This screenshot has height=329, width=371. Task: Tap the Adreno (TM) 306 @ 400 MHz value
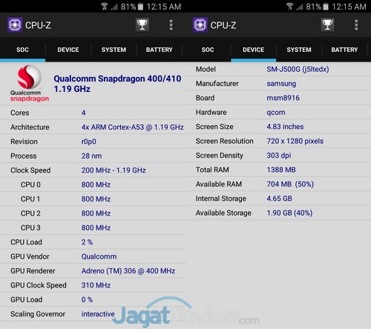click(x=128, y=270)
